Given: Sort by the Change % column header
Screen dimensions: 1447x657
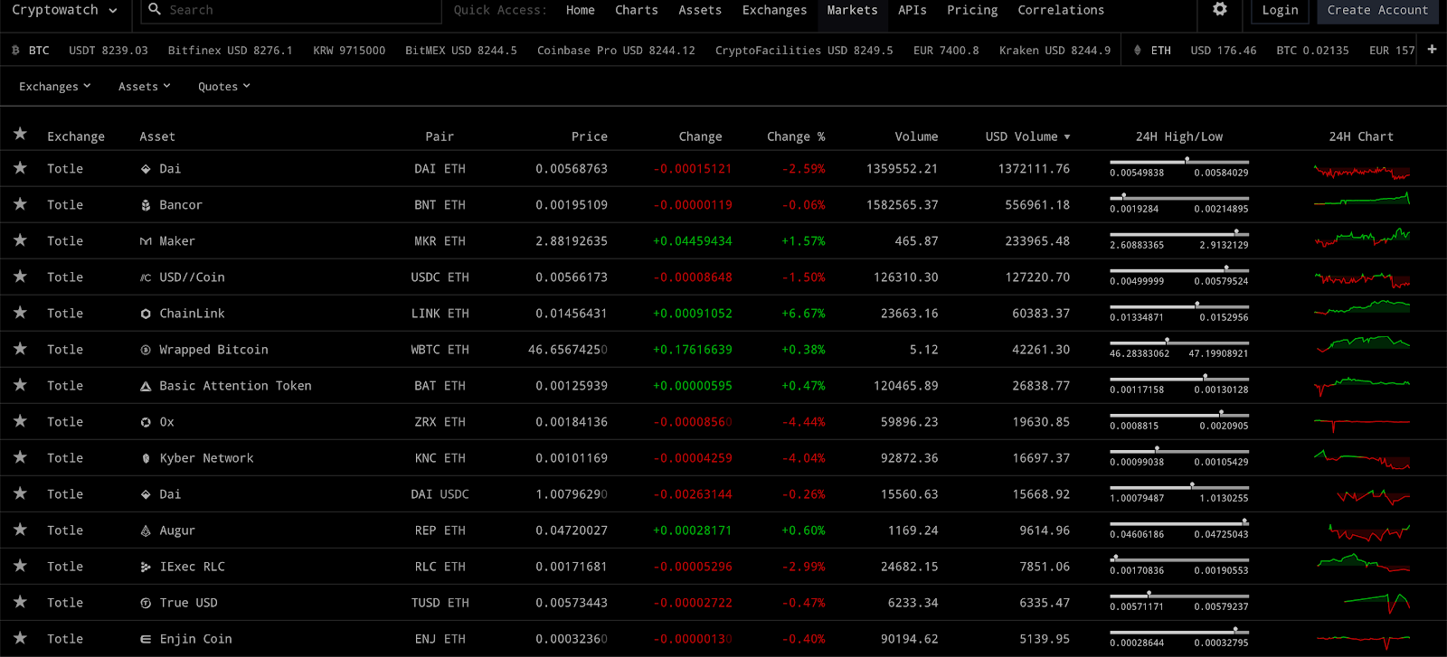Looking at the screenshot, I should point(796,136).
